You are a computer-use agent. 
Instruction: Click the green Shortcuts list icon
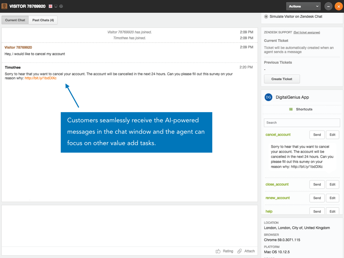(x=291, y=109)
